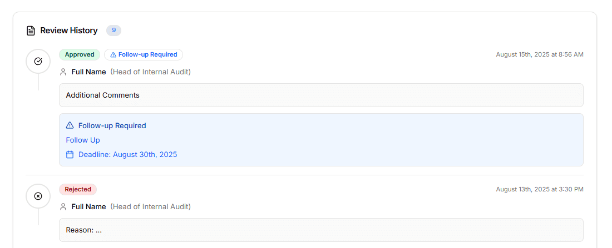Image resolution: width=612 pixels, height=248 pixels.
Task: Click the green Approved status badge
Action: [x=80, y=55]
